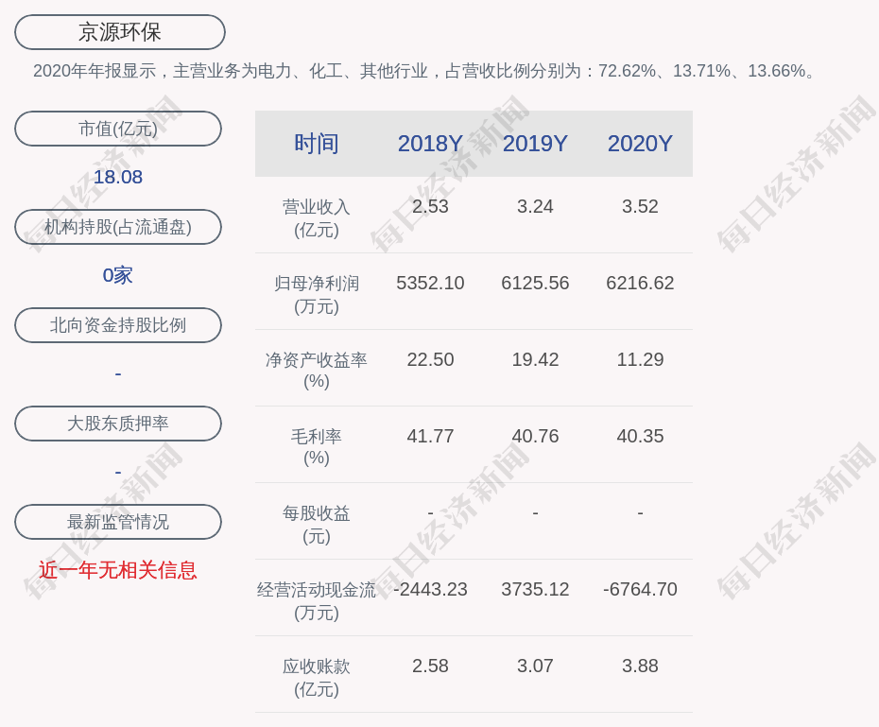
Task: Select the 0家 institutional holdings value
Action: (118, 275)
